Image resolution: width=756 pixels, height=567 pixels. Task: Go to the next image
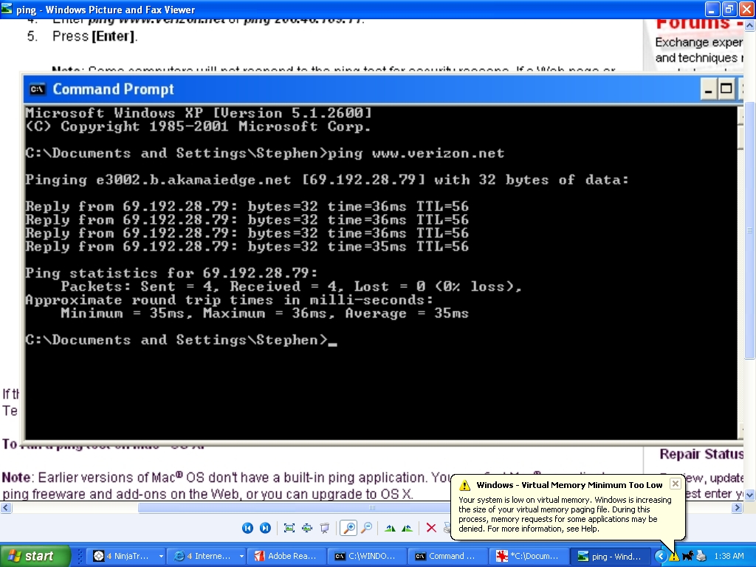point(265,528)
